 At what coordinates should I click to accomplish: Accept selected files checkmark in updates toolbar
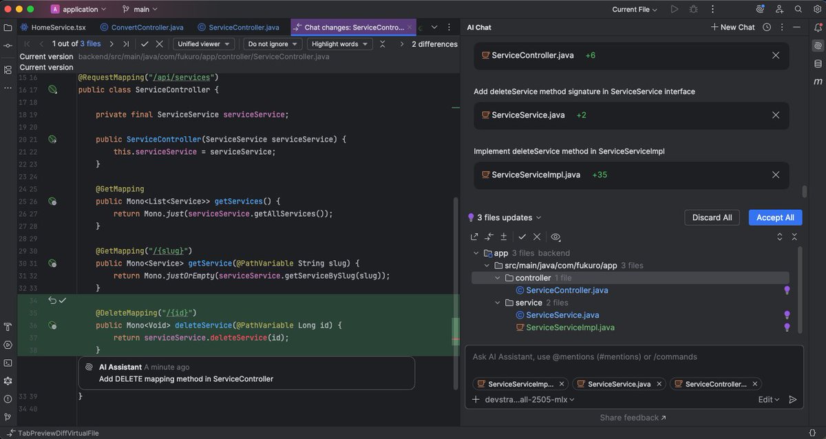522,237
